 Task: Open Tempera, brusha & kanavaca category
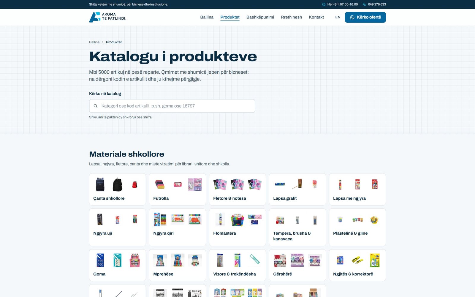[297, 227]
